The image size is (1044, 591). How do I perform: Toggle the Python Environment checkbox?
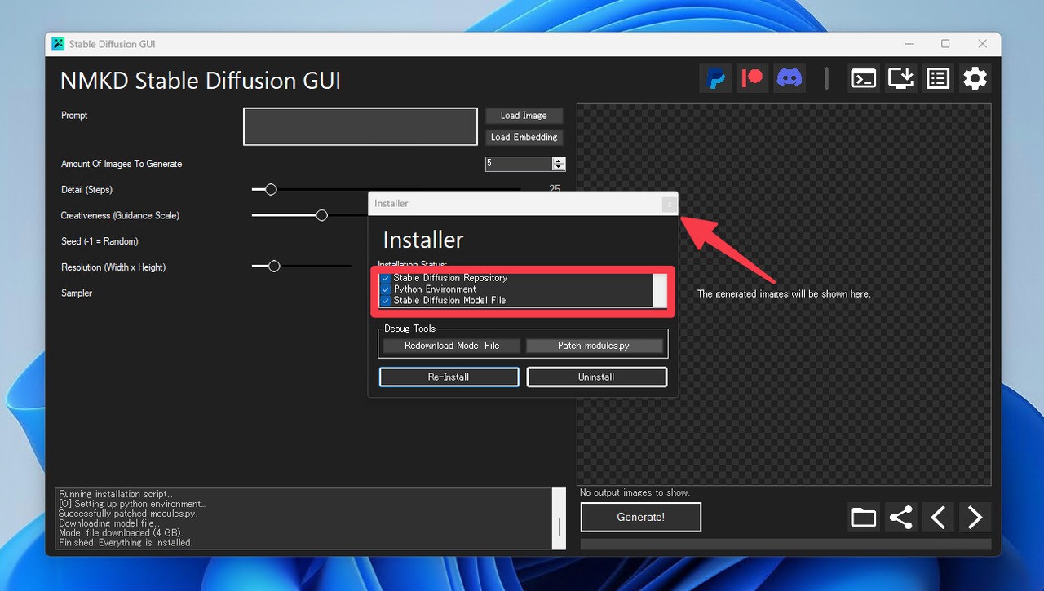pyautogui.click(x=386, y=289)
